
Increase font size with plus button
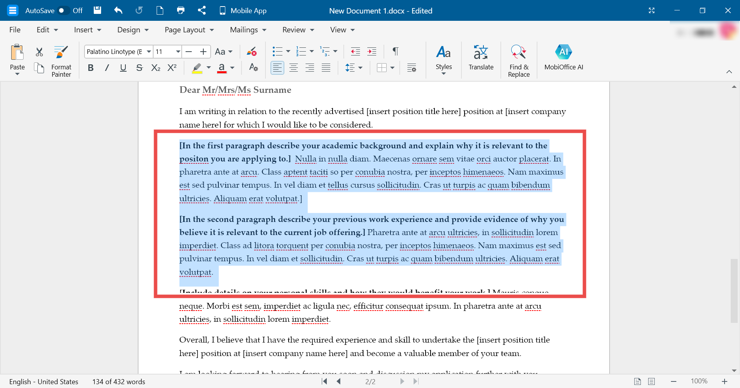point(203,52)
